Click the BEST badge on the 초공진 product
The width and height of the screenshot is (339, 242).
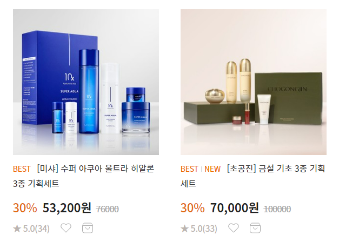[x=189, y=169]
